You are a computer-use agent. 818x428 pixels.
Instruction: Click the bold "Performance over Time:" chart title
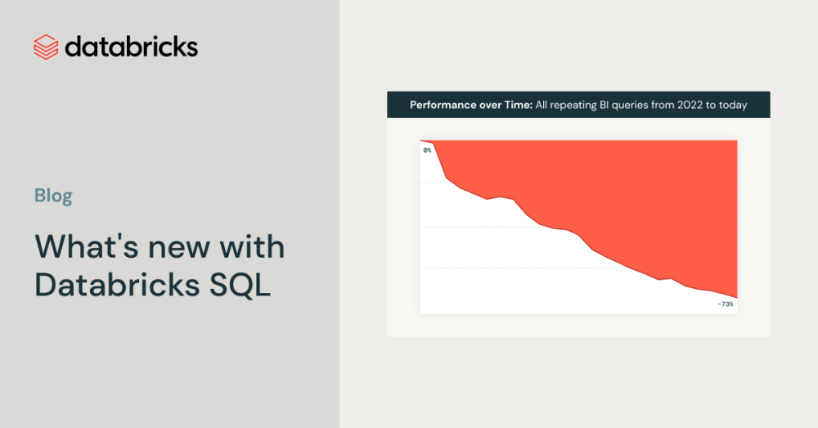tap(470, 105)
